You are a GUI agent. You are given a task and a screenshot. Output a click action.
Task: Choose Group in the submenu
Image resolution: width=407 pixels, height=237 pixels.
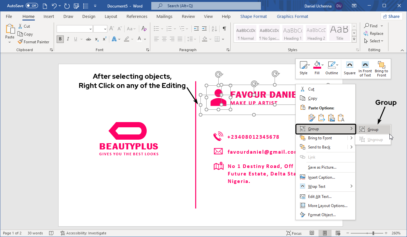373,130
